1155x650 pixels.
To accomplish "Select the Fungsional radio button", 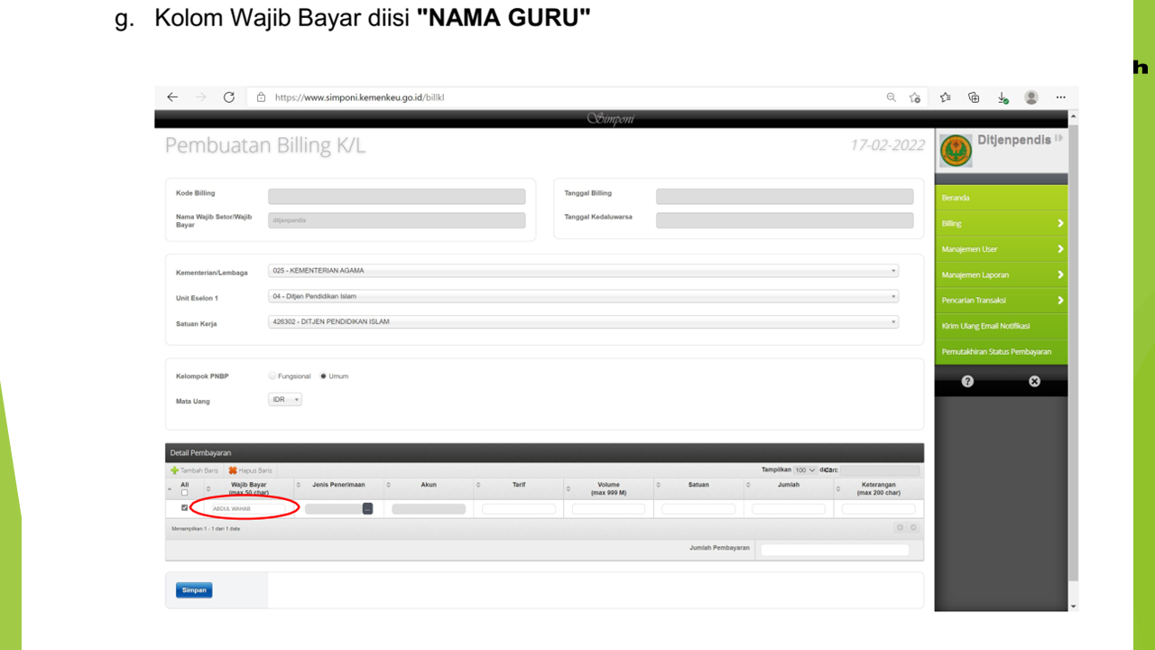I will click(x=273, y=376).
